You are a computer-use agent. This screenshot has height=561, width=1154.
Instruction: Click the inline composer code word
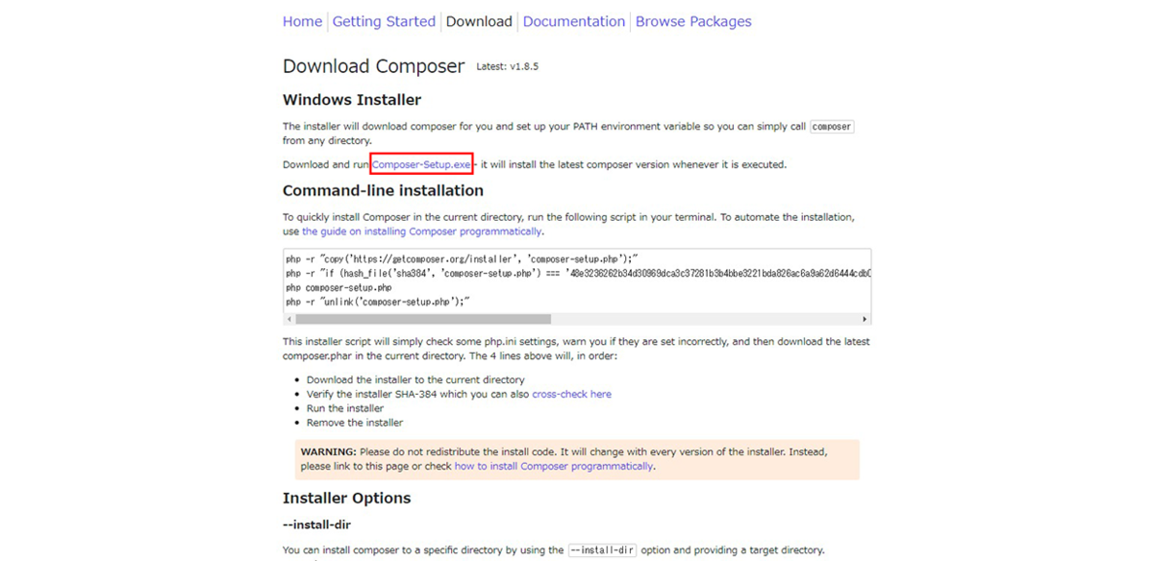(x=832, y=126)
